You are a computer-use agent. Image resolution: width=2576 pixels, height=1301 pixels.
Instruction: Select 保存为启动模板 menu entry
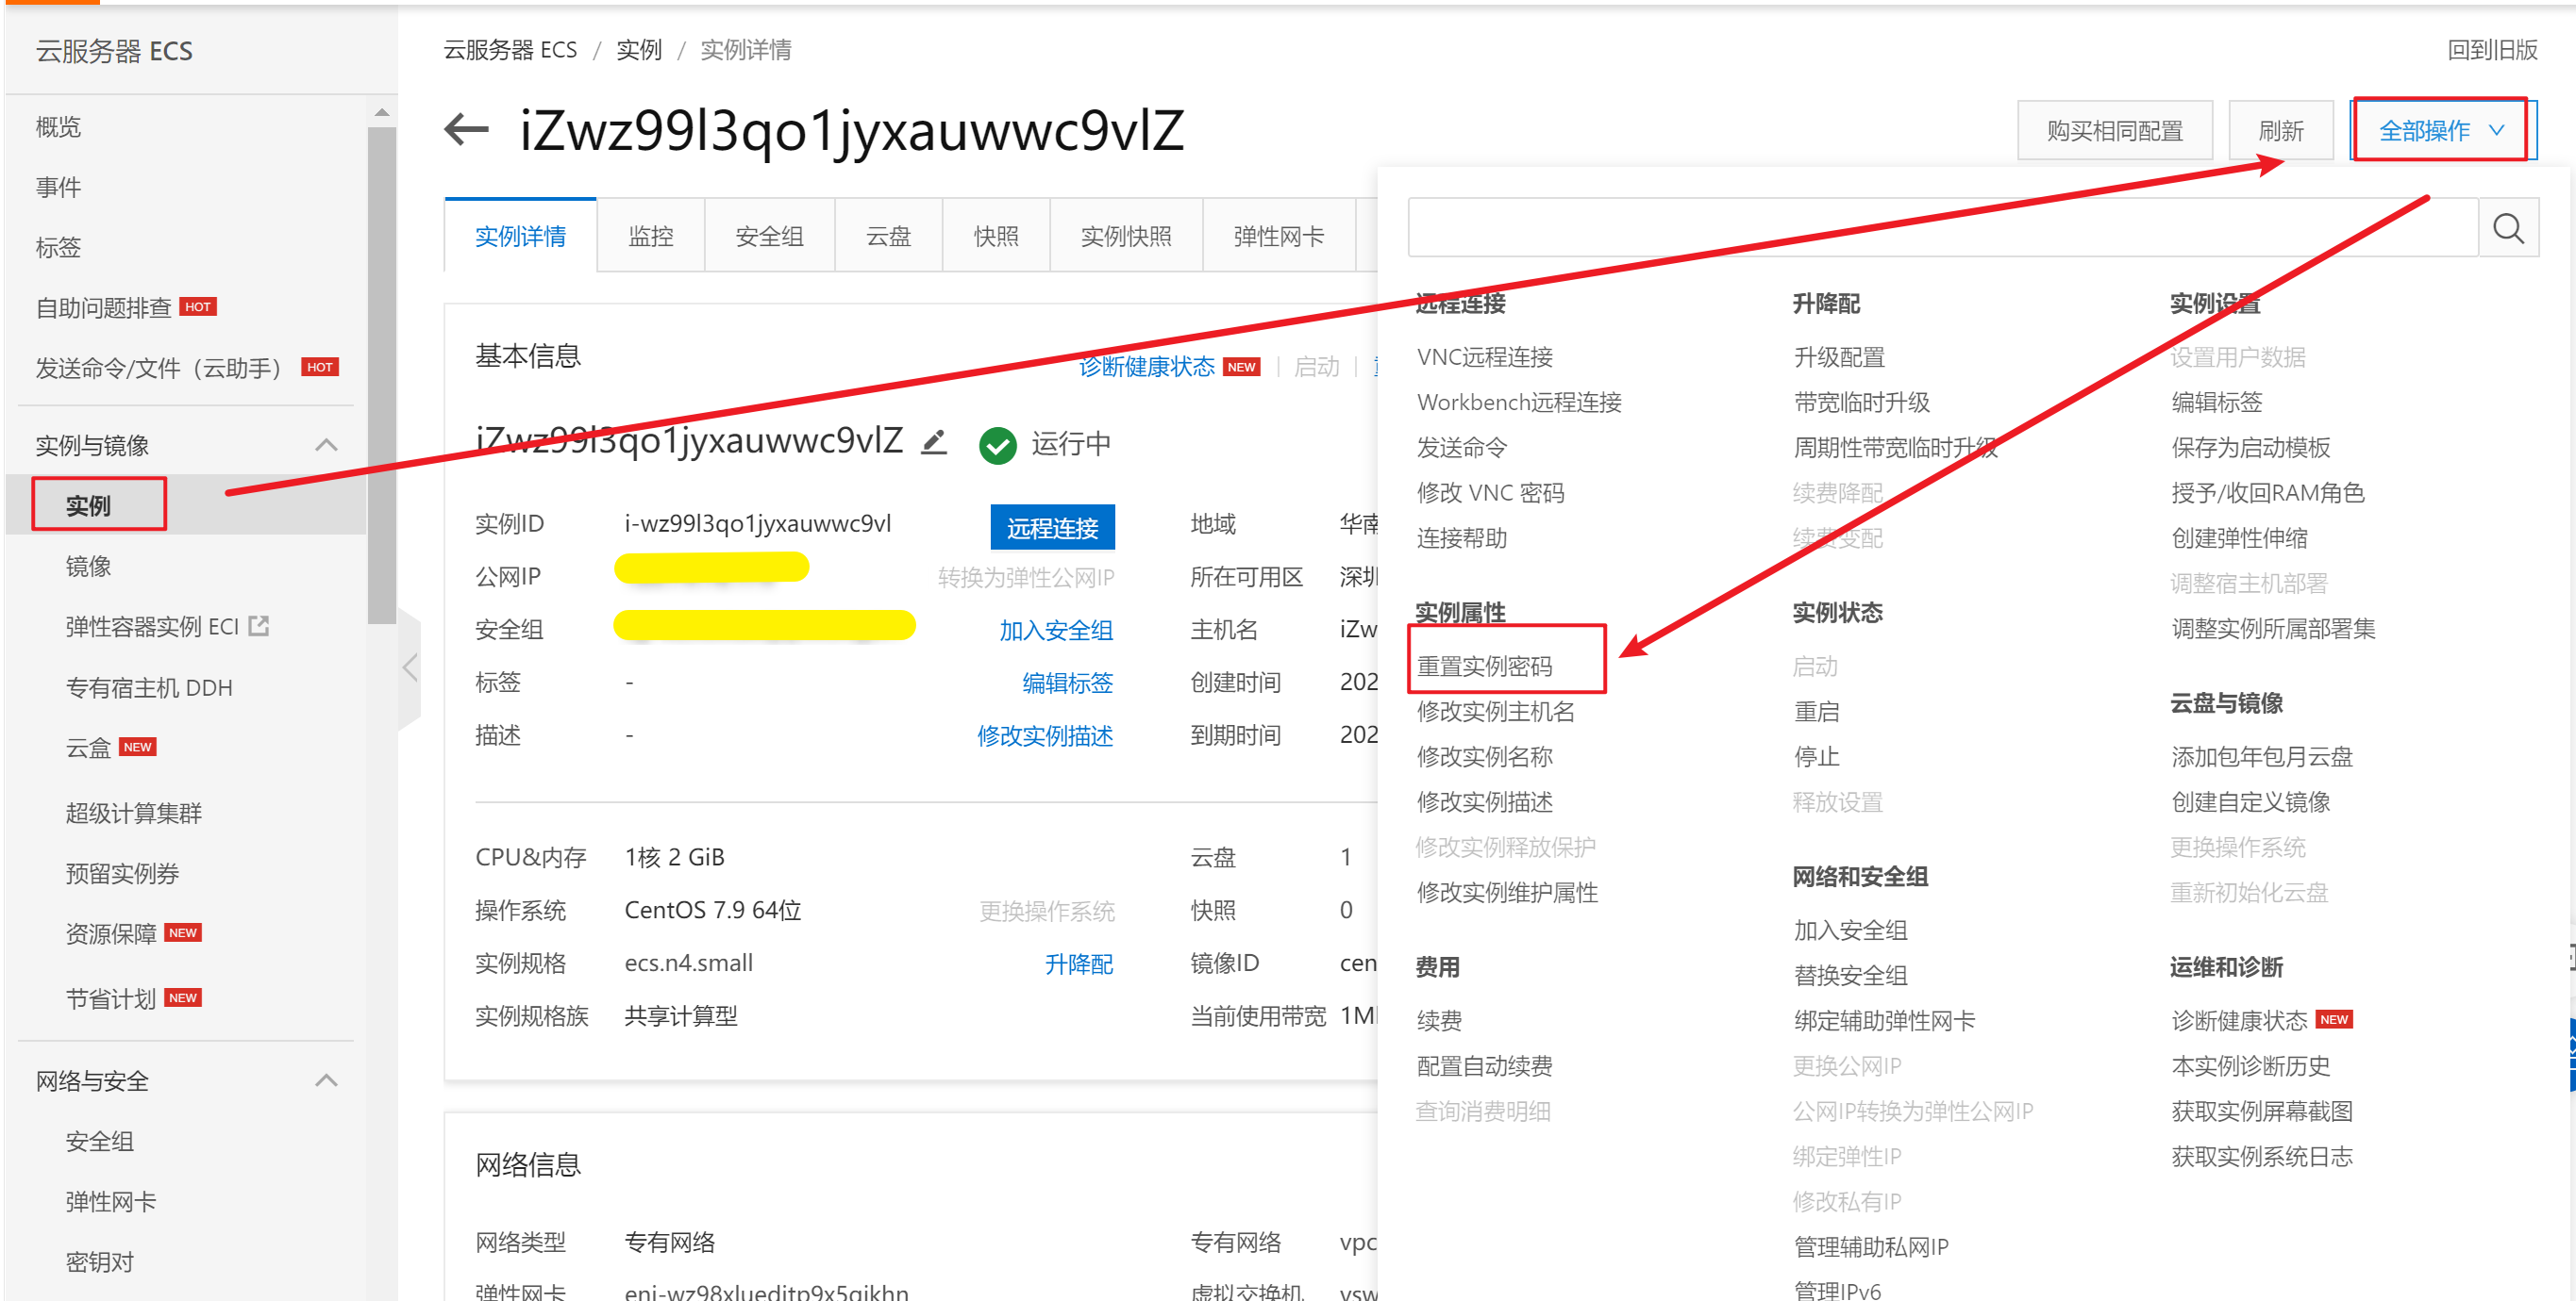tap(2250, 448)
